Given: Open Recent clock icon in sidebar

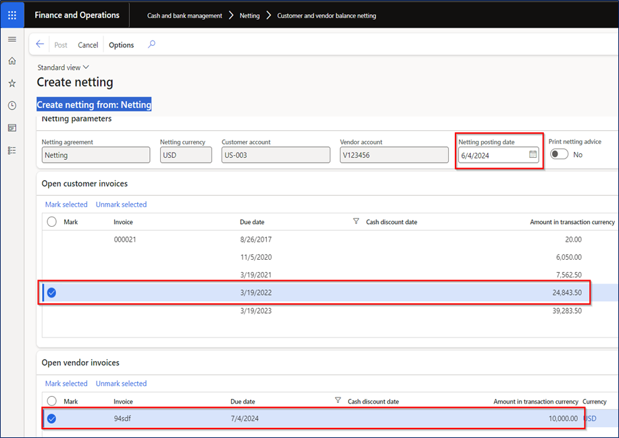Looking at the screenshot, I should 12,106.
